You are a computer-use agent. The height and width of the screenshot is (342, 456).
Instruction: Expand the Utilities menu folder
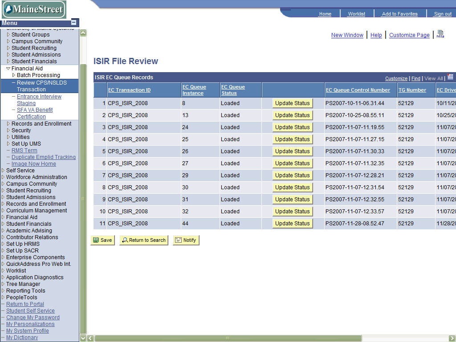(x=8, y=137)
